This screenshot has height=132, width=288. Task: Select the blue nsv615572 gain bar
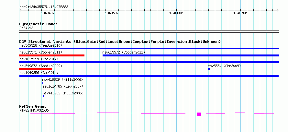click(x=191, y=55)
